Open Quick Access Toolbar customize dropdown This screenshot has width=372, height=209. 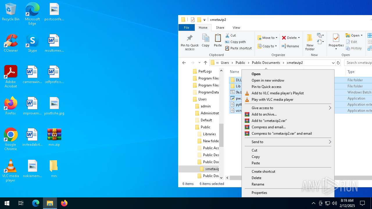click(204, 20)
